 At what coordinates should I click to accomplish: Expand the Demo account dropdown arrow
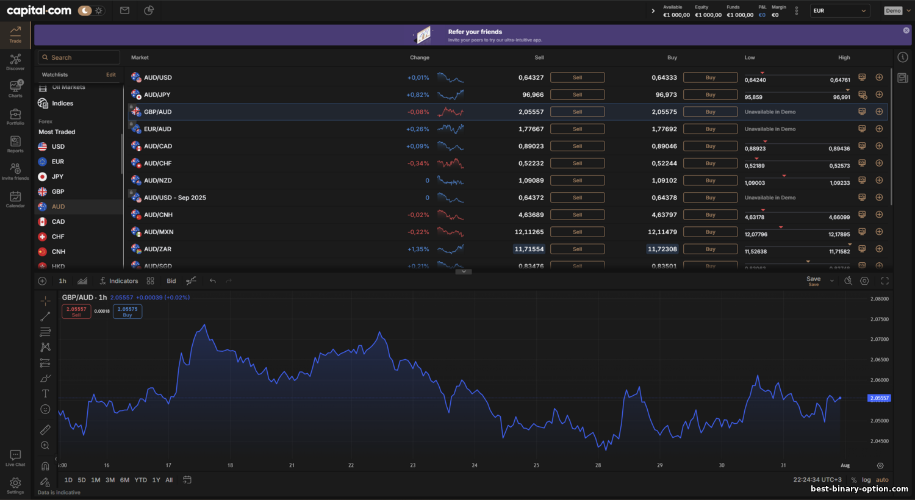coord(908,11)
